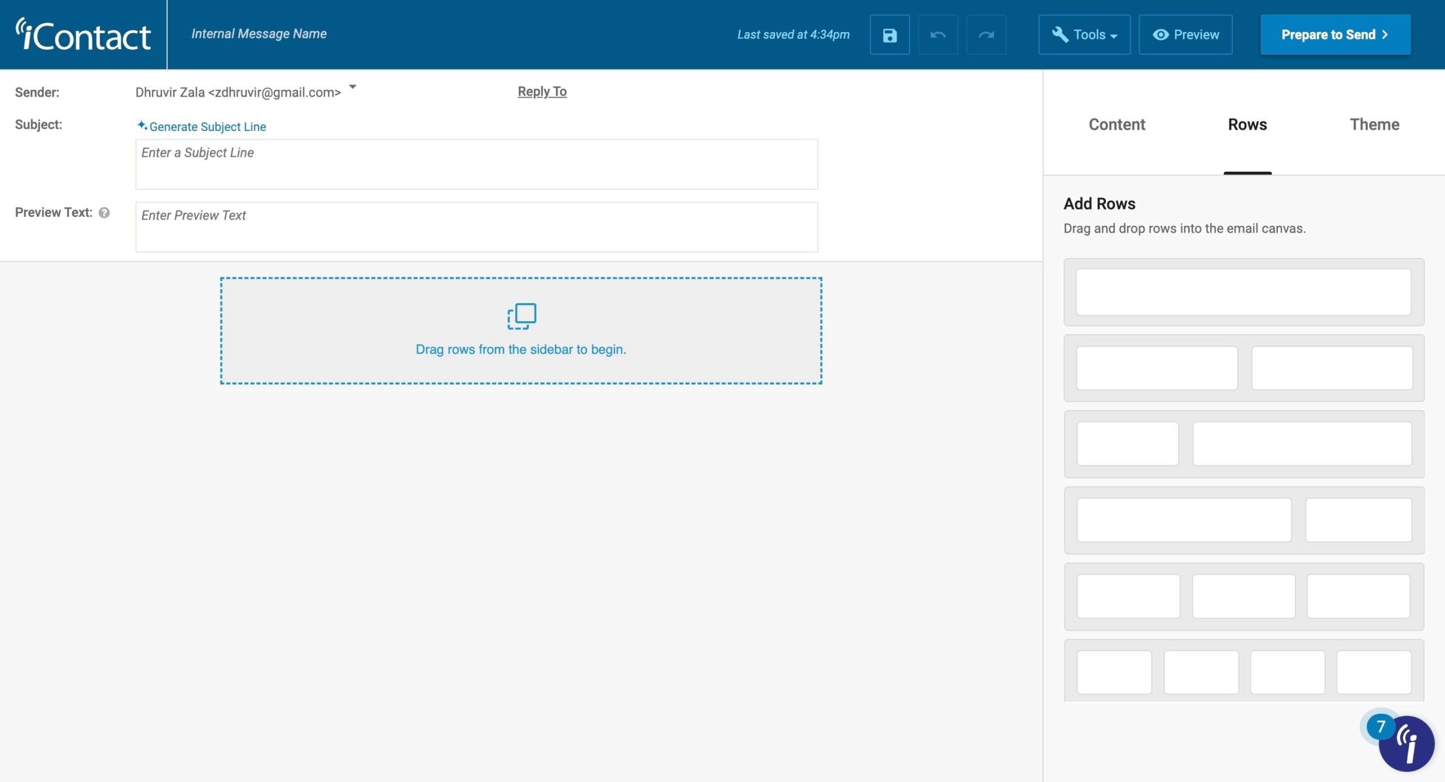This screenshot has width=1445, height=782.
Task: Open the Tools dropdown menu
Action: pyautogui.click(x=1083, y=34)
